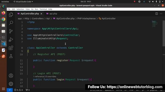The height and width of the screenshot is (92, 165).
Task: Click the Wi-Fi icon in top bar
Action: (x=150, y=2)
